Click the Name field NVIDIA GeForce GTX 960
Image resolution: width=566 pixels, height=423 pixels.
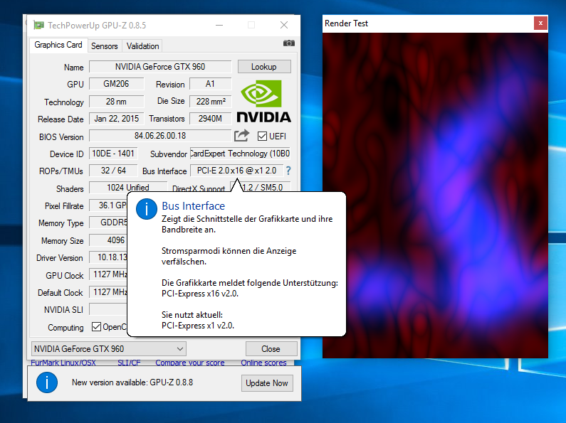pyautogui.click(x=160, y=67)
